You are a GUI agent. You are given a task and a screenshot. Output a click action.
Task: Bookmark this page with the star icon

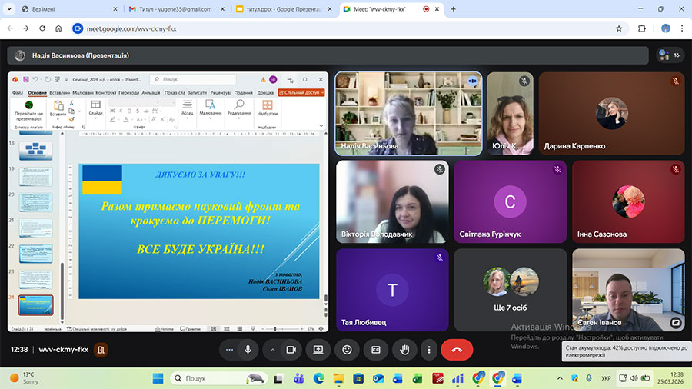(x=619, y=28)
